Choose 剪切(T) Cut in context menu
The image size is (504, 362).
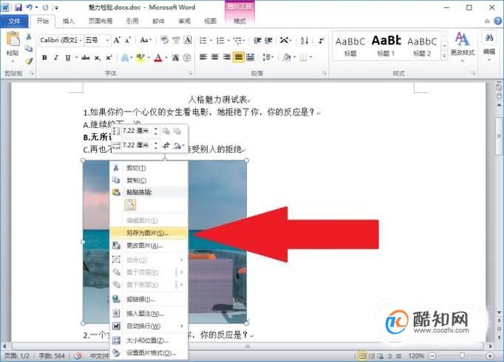149,168
